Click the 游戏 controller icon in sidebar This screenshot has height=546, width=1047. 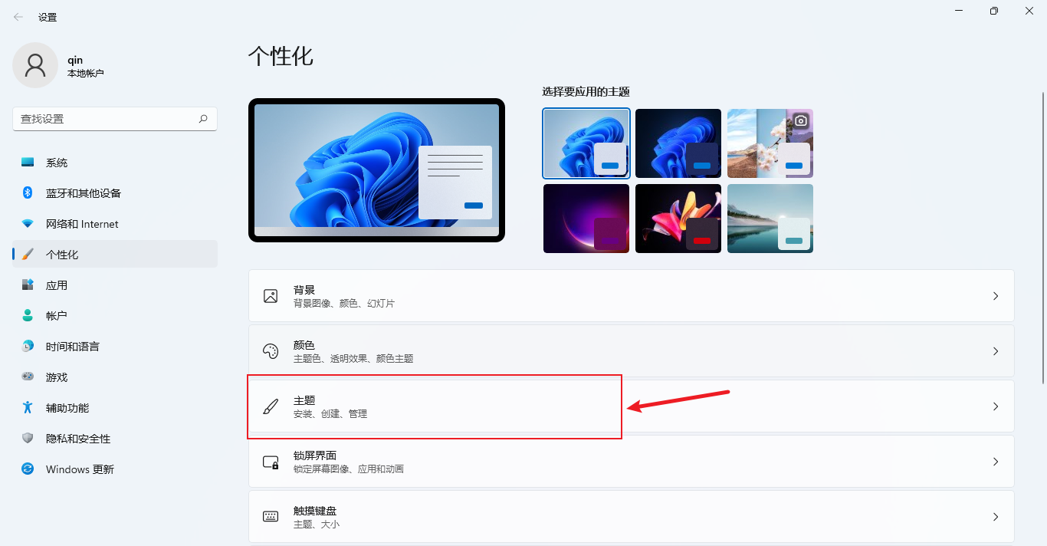tap(28, 377)
